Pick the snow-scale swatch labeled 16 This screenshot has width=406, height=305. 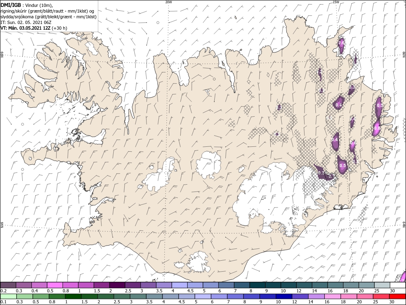pos(336,285)
